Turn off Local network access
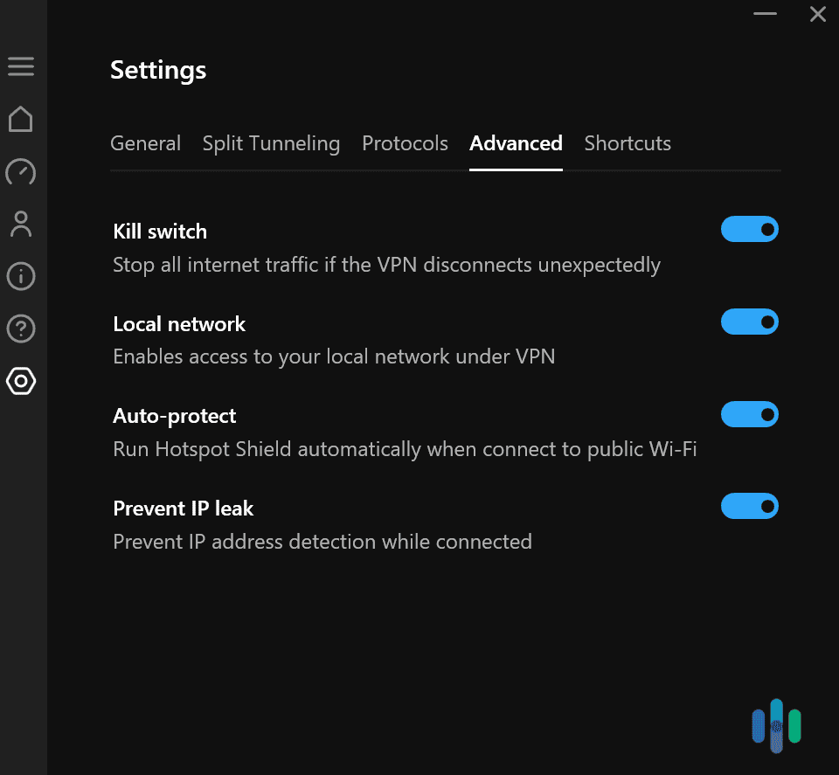 point(749,322)
